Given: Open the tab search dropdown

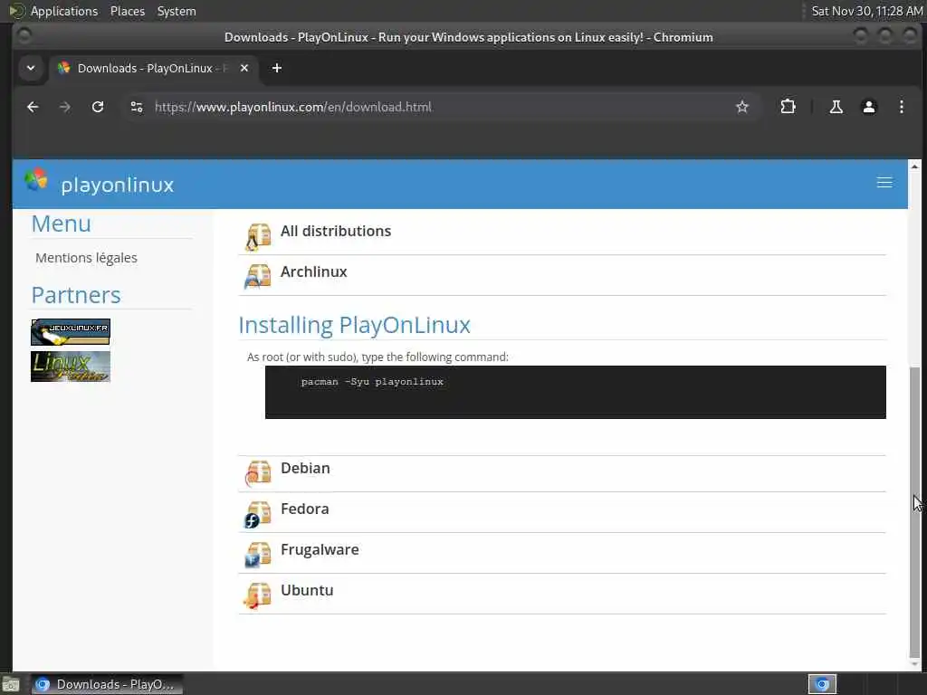Looking at the screenshot, I should click(x=31, y=68).
